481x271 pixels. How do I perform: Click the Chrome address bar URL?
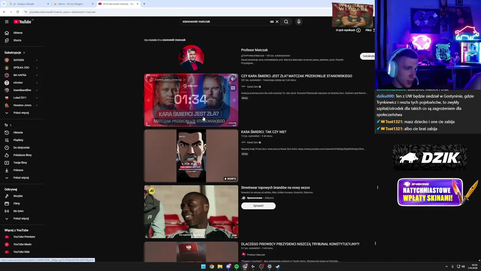coord(62,12)
